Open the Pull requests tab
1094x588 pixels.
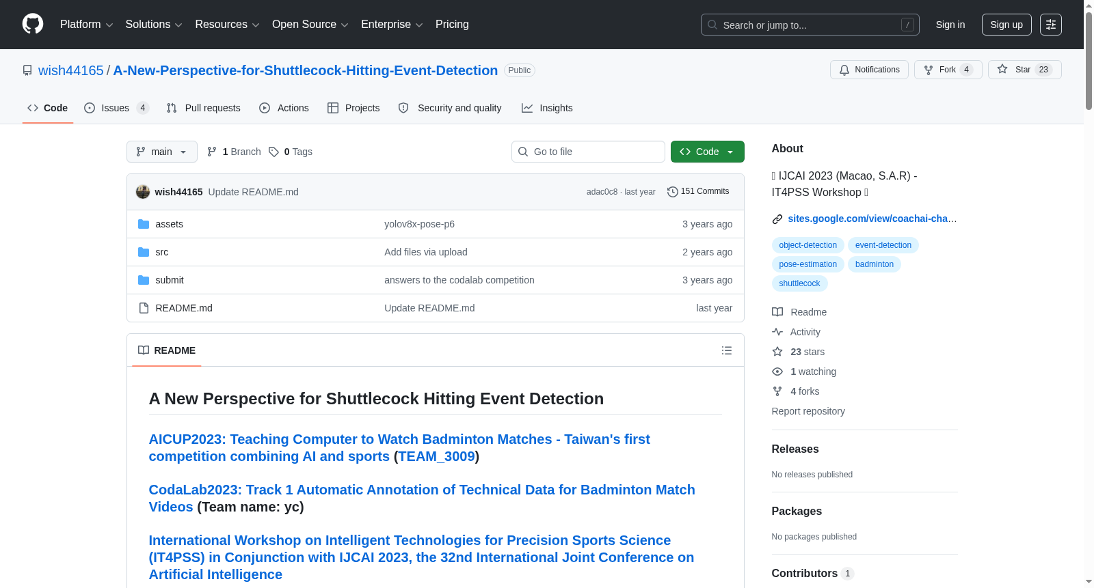click(204, 108)
